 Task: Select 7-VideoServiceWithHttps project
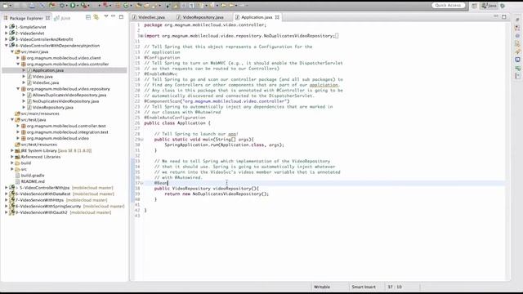click(x=40, y=200)
